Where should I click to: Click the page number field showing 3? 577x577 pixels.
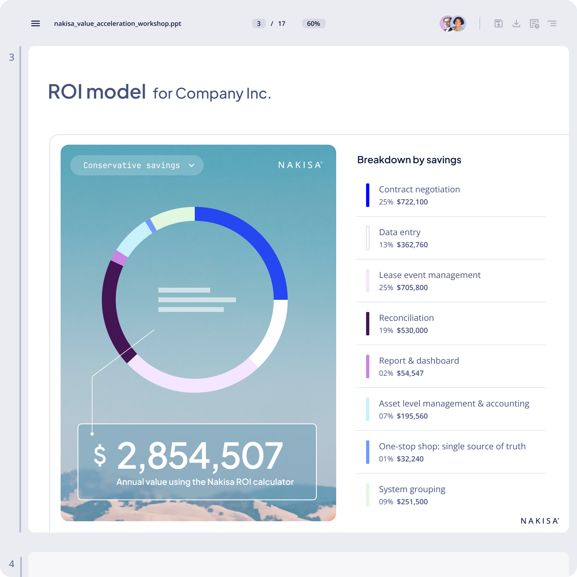[259, 23]
